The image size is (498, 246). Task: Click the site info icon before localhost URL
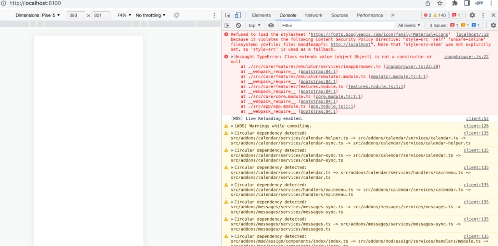[x=3, y=3]
